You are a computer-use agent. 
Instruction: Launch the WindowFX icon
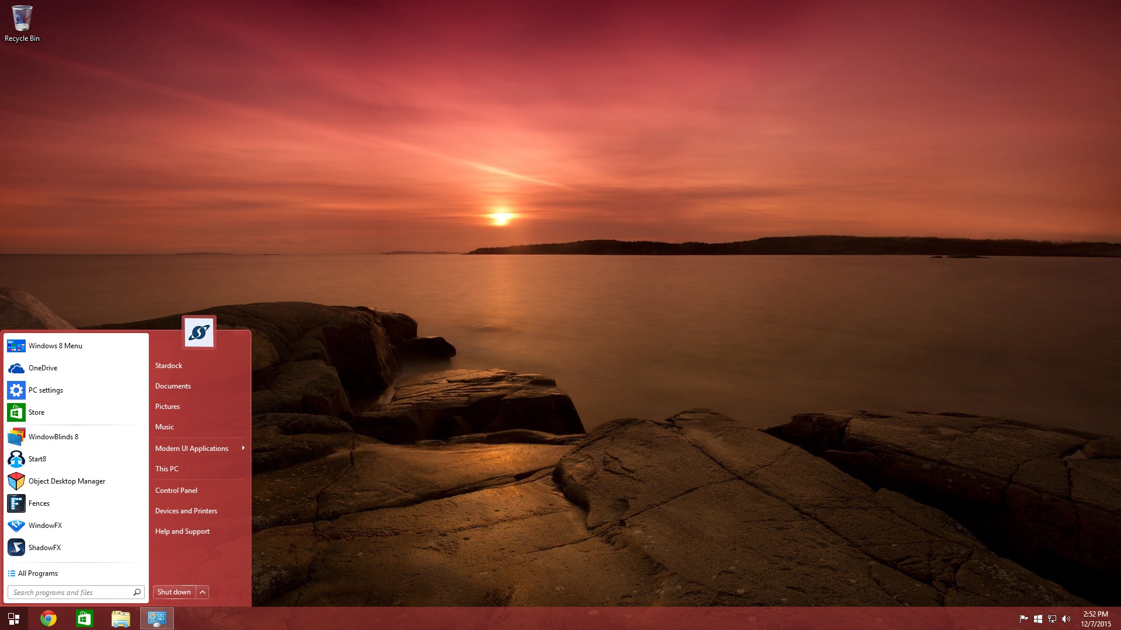[x=16, y=526]
